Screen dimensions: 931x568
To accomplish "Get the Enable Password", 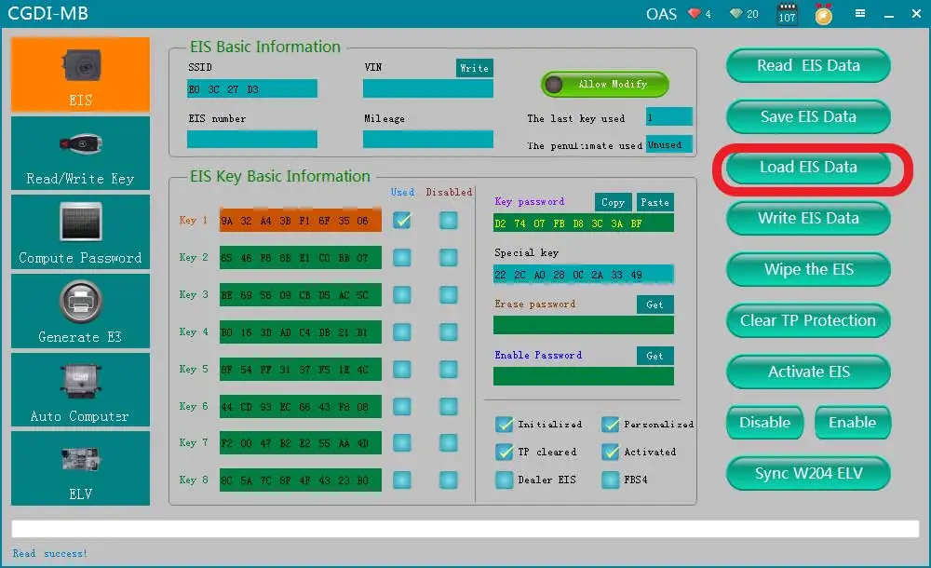I will (654, 356).
